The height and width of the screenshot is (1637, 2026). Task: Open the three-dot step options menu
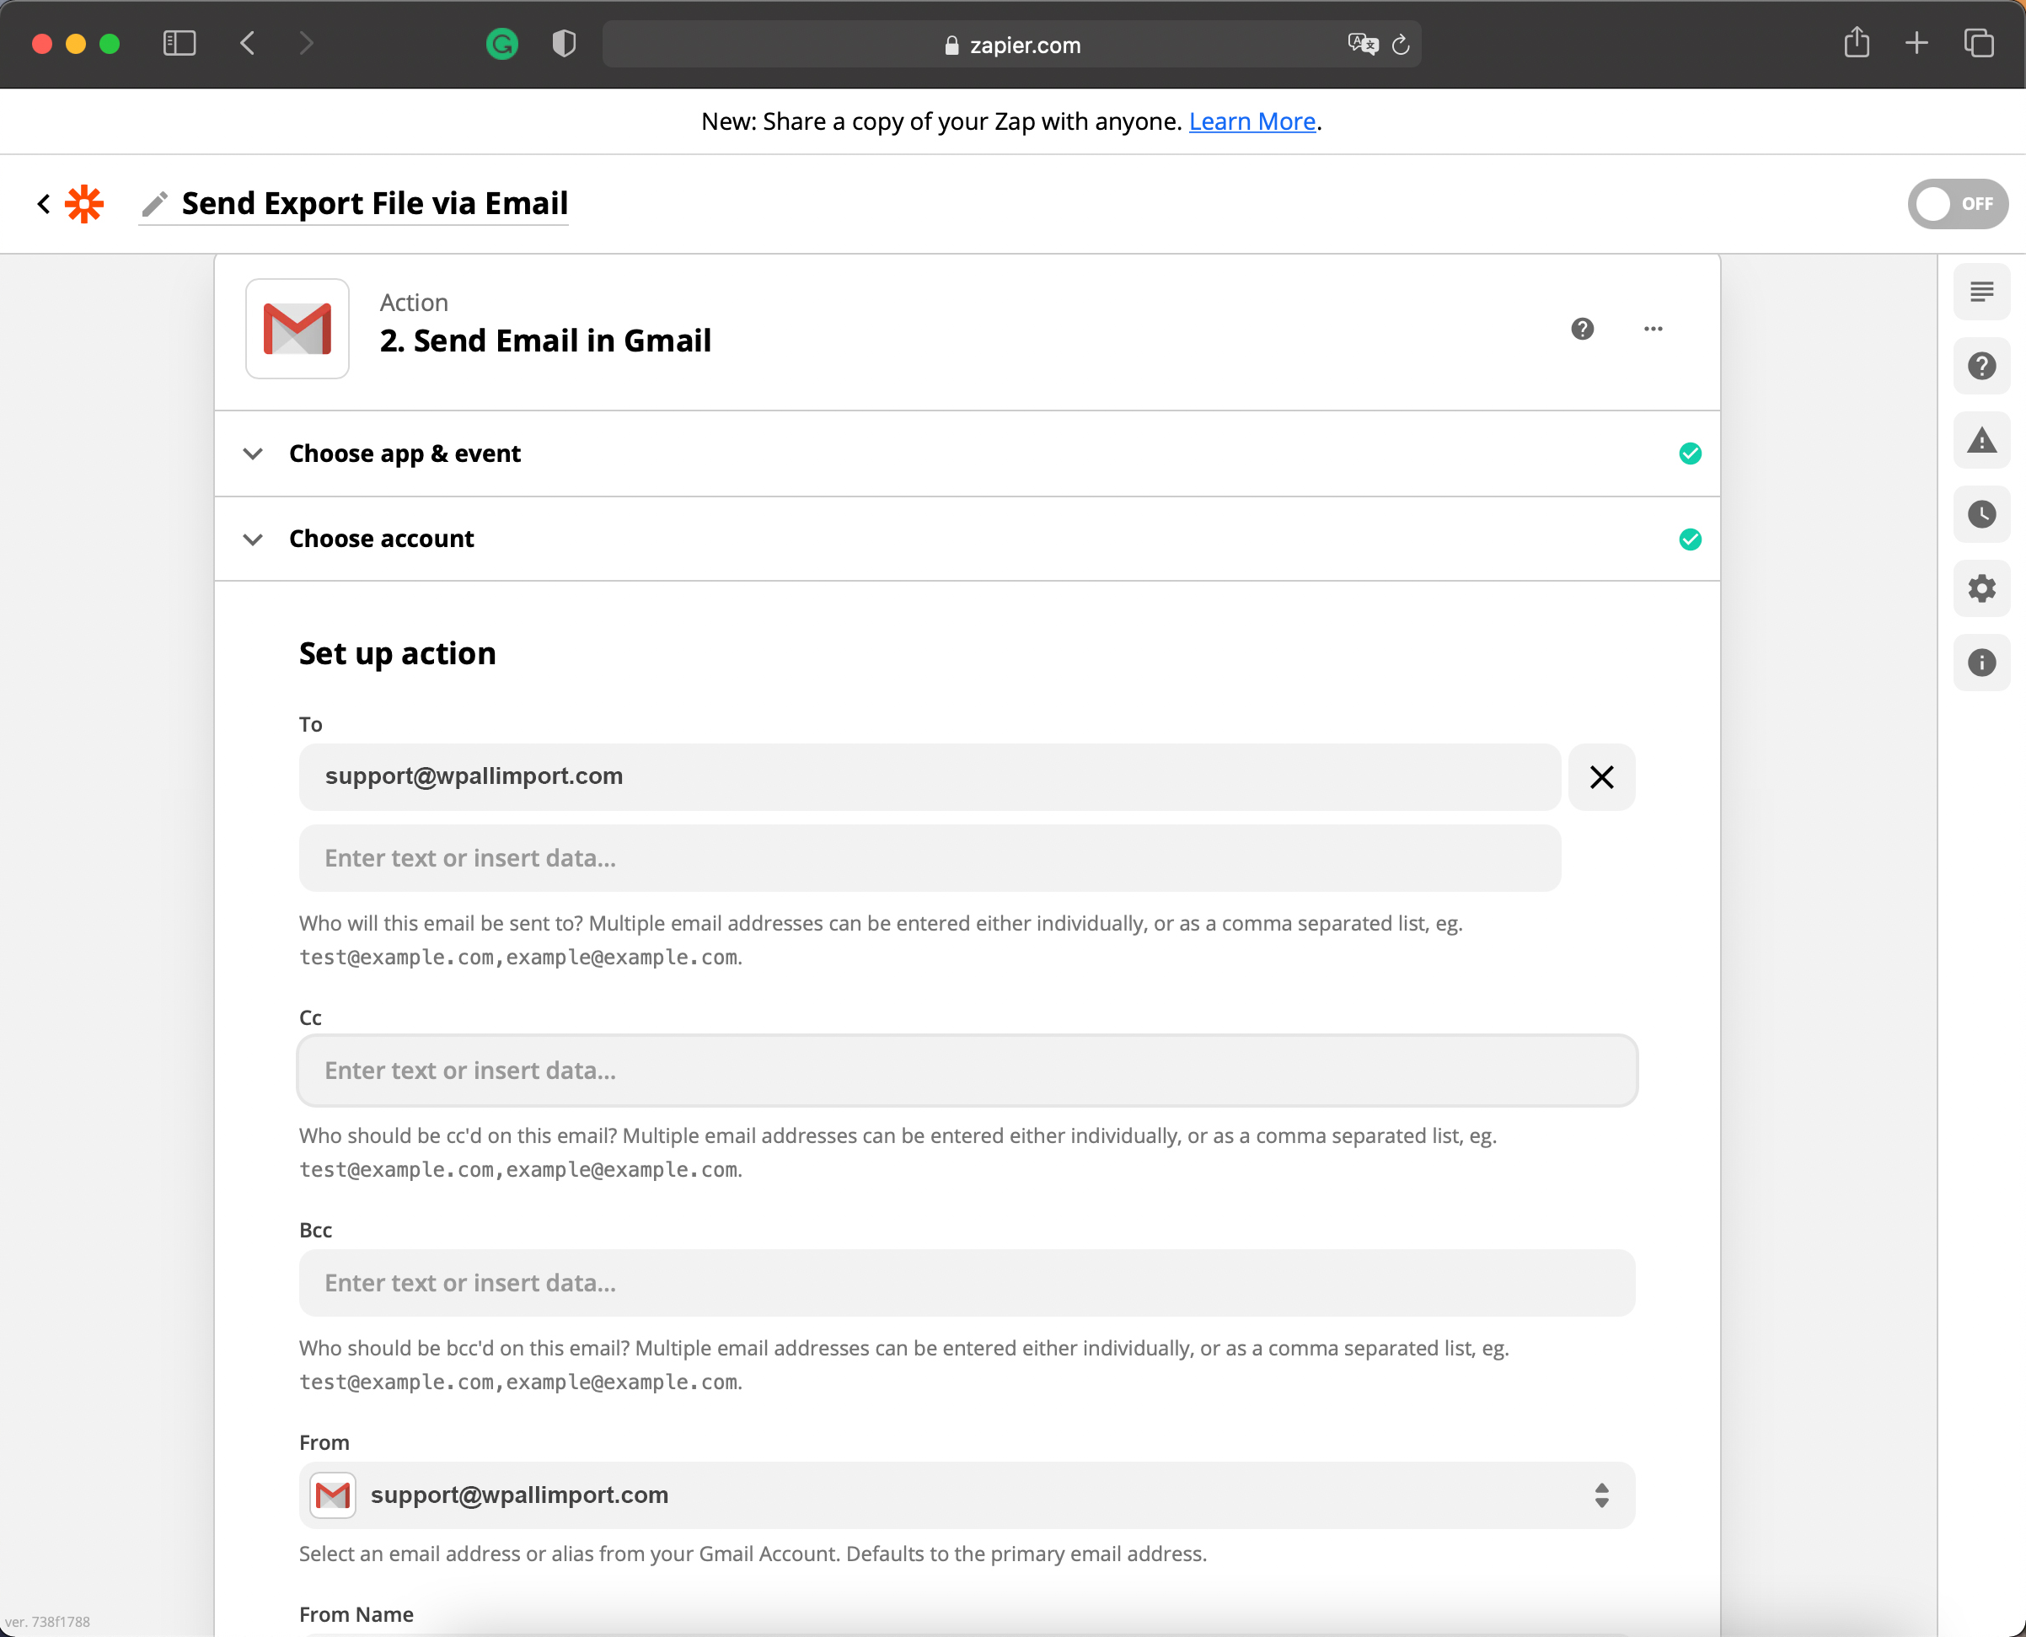(x=1653, y=329)
